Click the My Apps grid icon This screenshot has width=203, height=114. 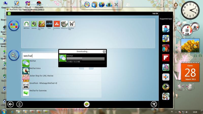14,26
